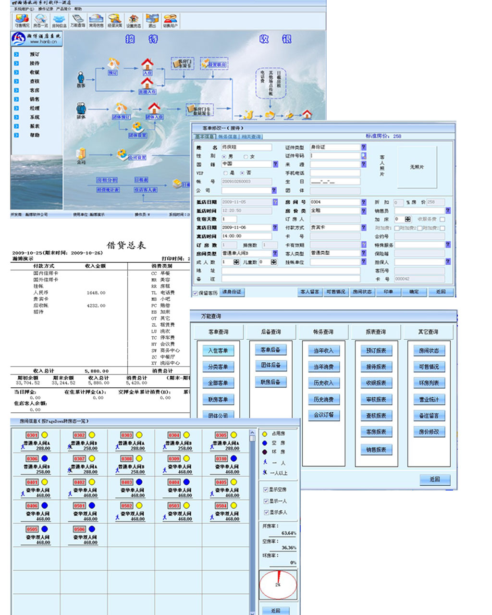The height and width of the screenshot is (615, 492).
Task: Click the 直接入住 house icon
Action: [147, 86]
